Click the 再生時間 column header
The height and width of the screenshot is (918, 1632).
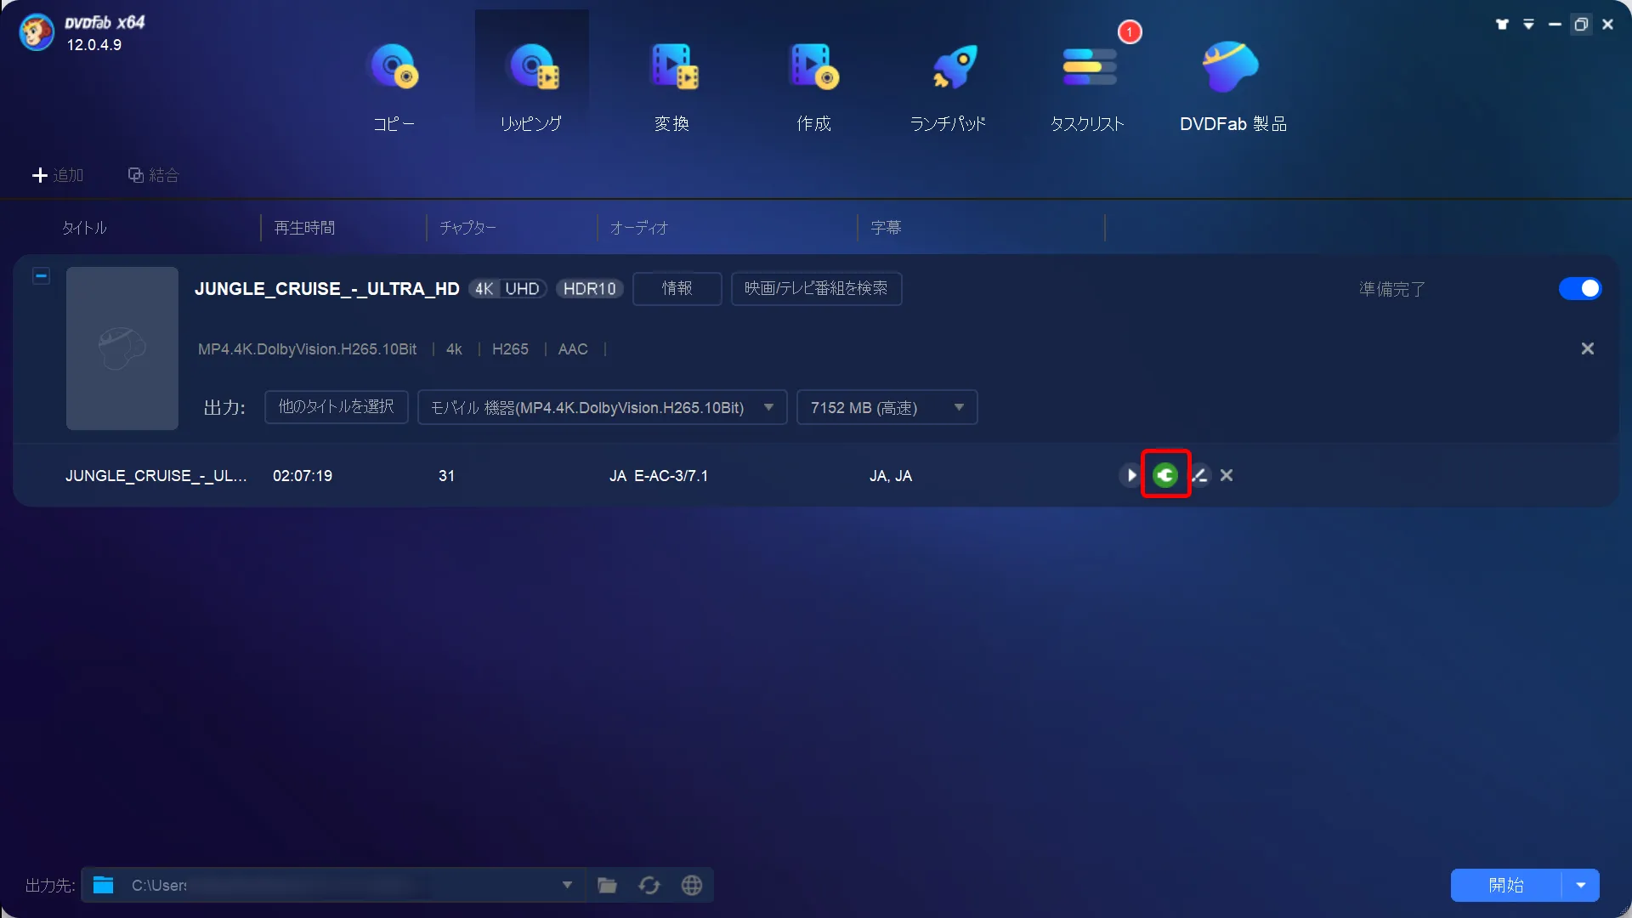[x=304, y=228]
